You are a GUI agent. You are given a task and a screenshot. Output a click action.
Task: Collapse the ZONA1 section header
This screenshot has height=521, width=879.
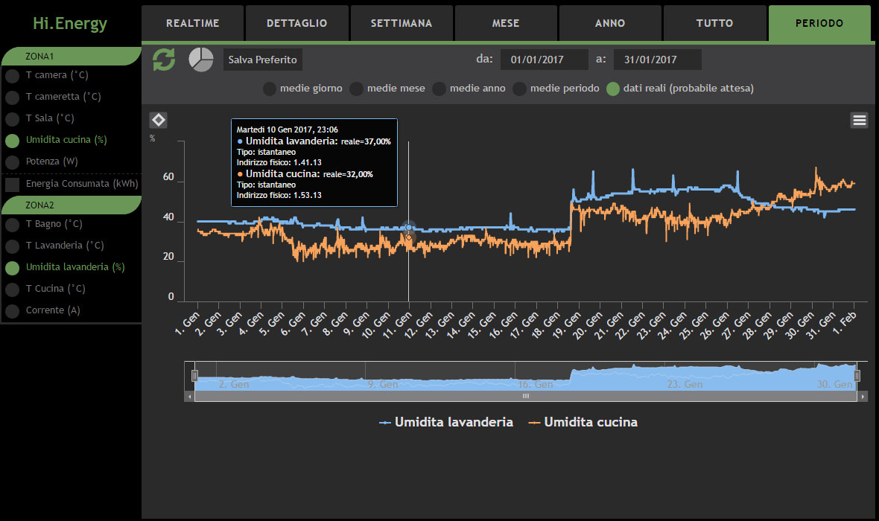pos(71,56)
